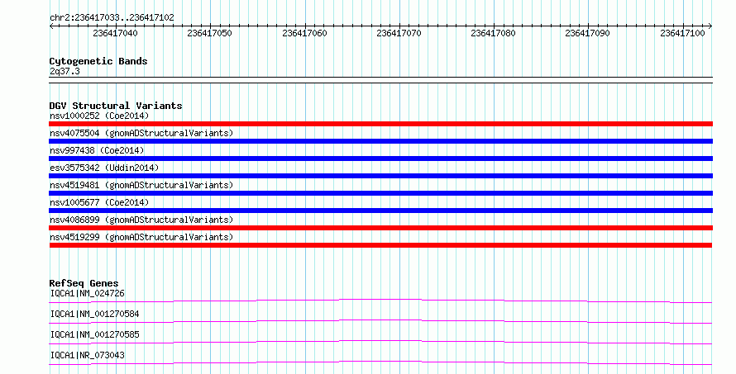This screenshot has height=374, width=736.
Task: Click the red nsv4086899 variant bar
Action: coord(380,228)
